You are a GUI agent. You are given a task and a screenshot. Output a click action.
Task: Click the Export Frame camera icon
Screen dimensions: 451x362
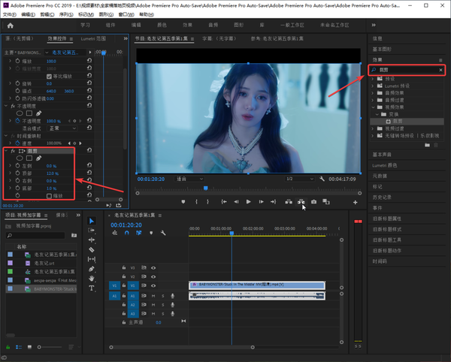coord(314,201)
